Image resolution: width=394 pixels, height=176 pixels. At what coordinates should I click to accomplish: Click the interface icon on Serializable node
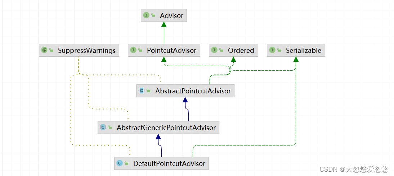point(272,50)
